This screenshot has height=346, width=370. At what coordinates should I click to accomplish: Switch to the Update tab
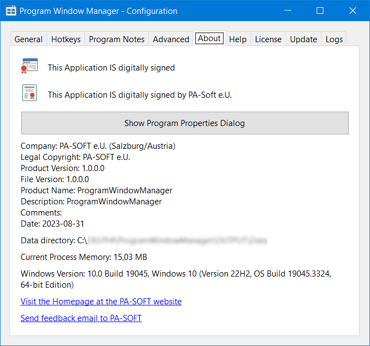click(x=303, y=39)
